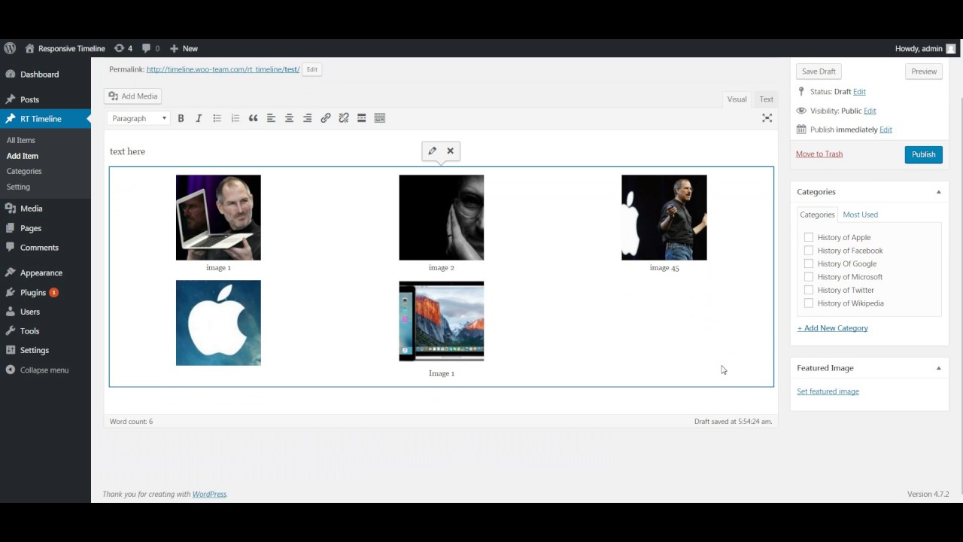Toggle bold formatting
The width and height of the screenshot is (963, 542).
(181, 118)
